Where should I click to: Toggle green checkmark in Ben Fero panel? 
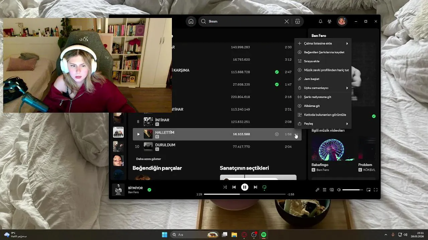374,116
